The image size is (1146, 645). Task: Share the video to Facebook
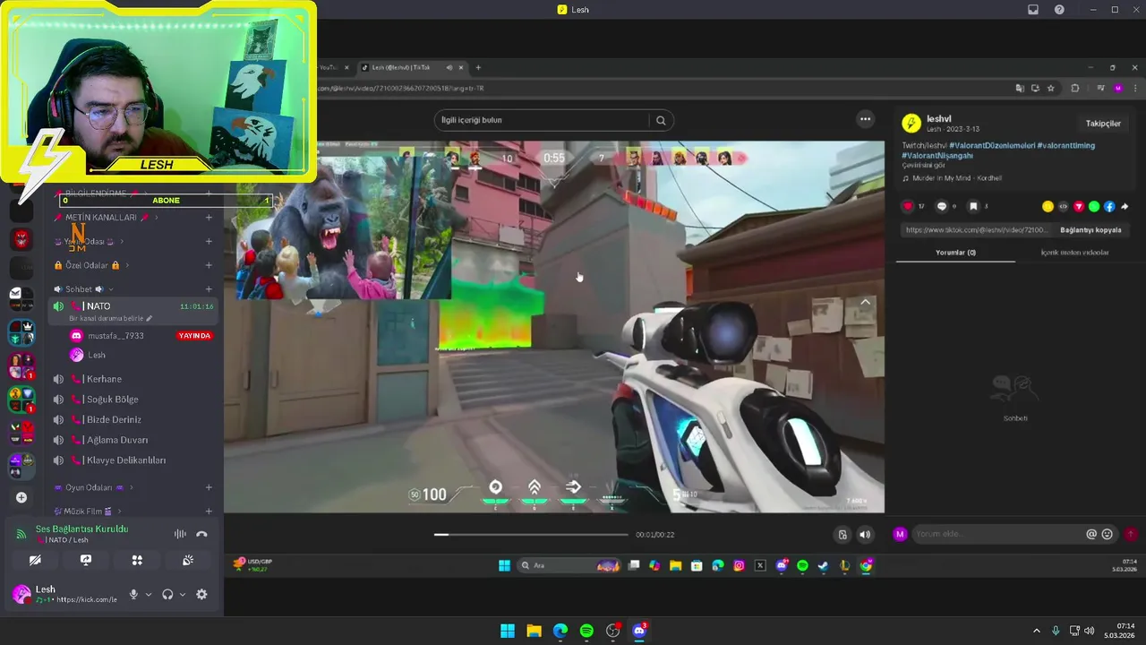1109,206
